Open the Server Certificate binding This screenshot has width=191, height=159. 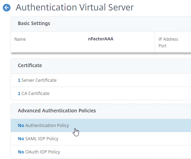[x=101, y=80]
